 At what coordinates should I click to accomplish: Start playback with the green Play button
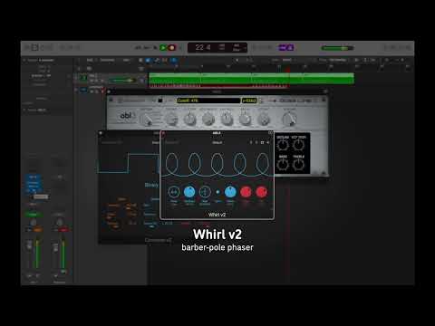tap(163, 47)
